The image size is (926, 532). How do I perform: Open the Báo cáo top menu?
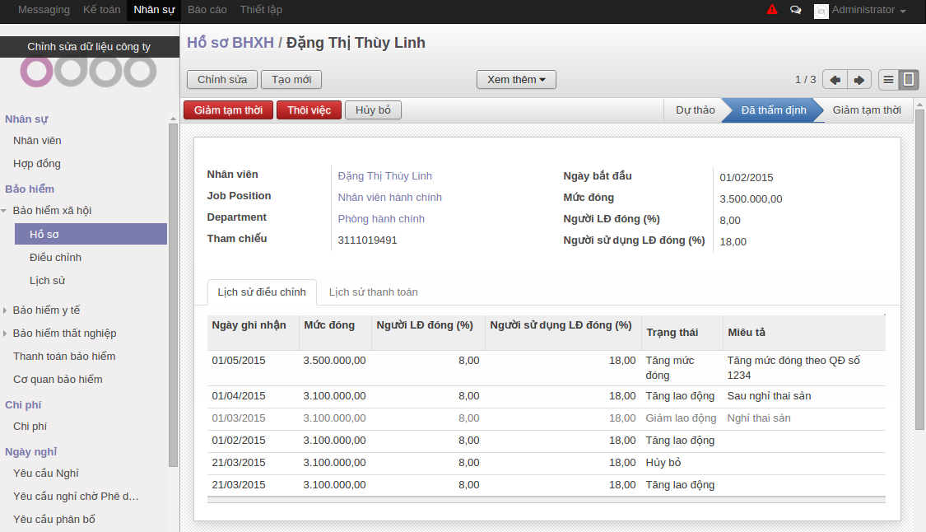click(207, 10)
